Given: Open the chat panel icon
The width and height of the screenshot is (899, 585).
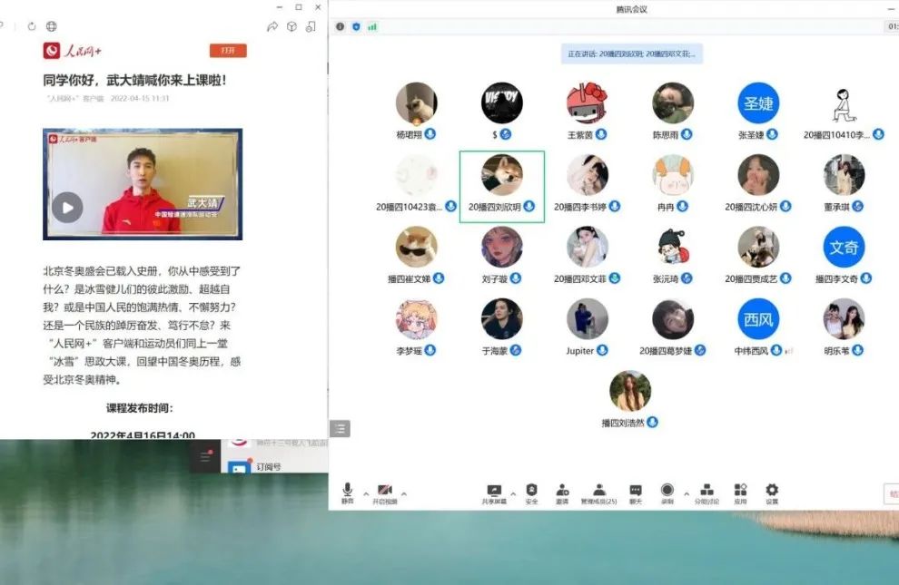Looking at the screenshot, I should coord(636,491).
